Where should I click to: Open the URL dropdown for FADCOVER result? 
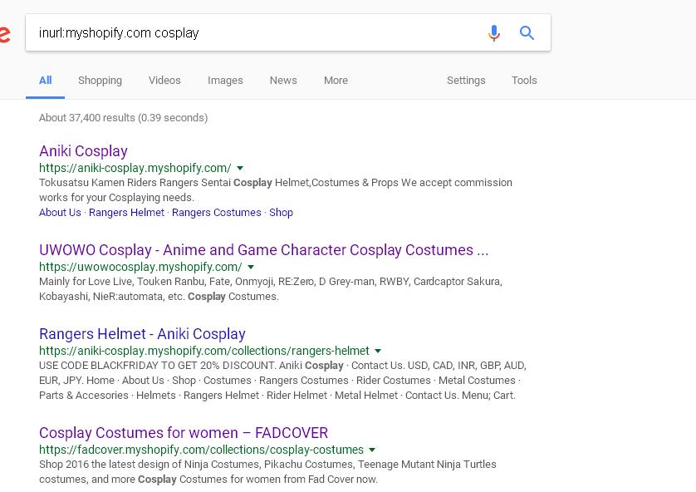coord(372,449)
